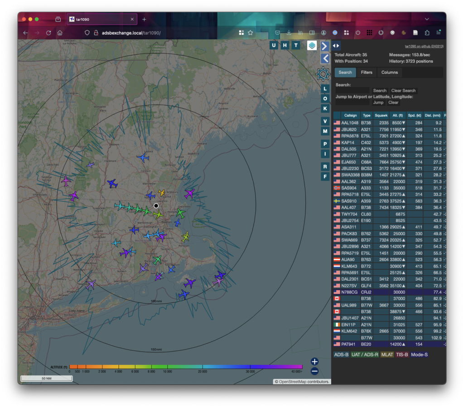Open a new browser tab
Image resolution: width=464 pixels, height=408 pixels.
tap(144, 19)
